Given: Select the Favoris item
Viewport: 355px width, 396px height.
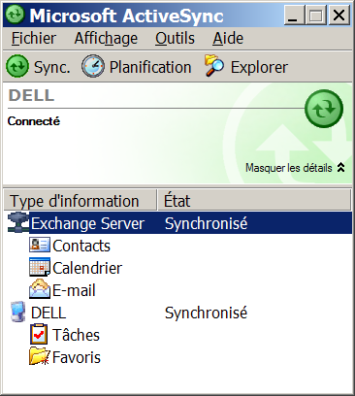Looking at the screenshot, I should tap(77, 357).
